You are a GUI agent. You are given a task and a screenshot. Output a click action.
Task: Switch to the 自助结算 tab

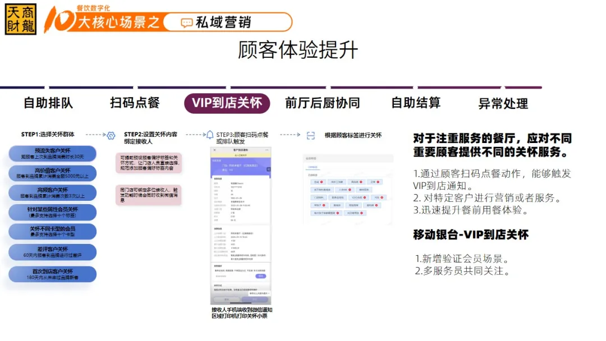(x=416, y=103)
